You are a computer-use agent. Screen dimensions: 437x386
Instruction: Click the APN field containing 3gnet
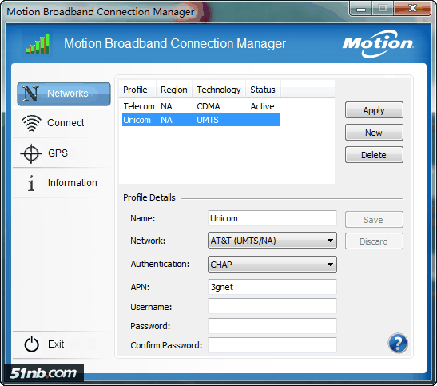coord(272,287)
